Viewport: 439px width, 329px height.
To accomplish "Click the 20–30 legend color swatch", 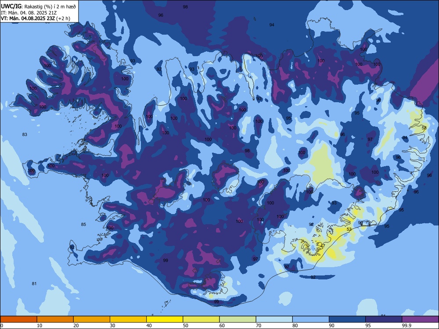I will 92,319.
